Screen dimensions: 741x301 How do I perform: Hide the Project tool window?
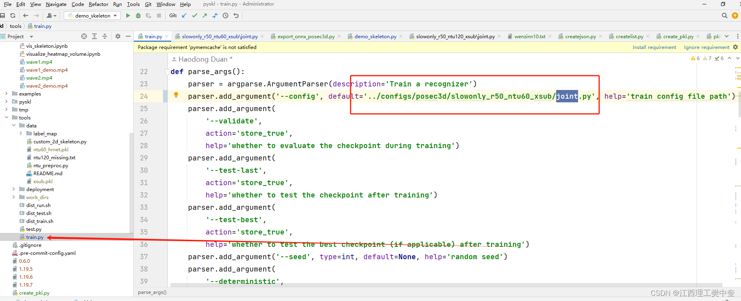(x=128, y=36)
